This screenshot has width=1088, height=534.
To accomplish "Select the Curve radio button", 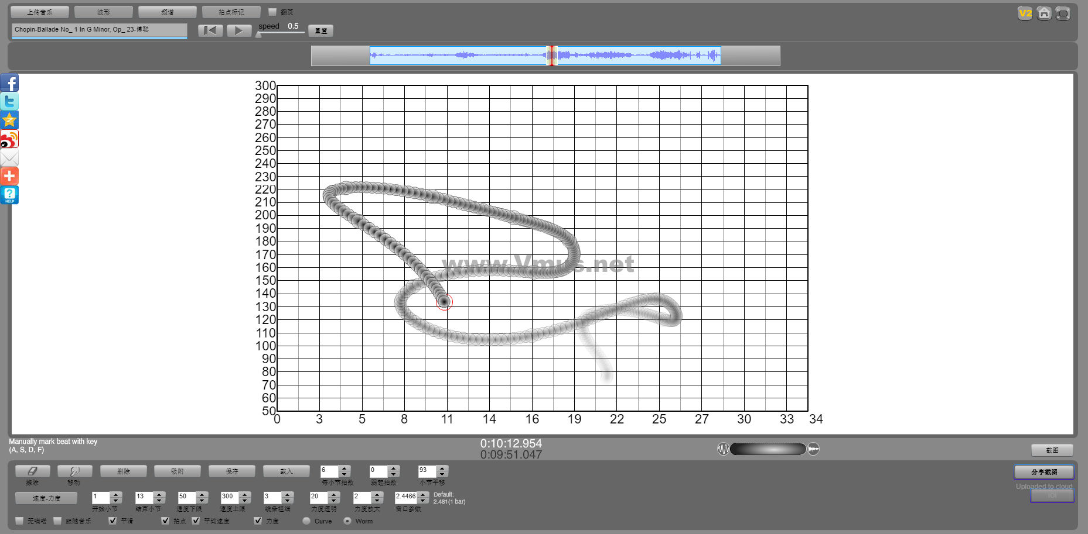I will click(x=306, y=521).
